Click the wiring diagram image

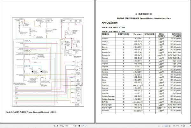[48, 62]
